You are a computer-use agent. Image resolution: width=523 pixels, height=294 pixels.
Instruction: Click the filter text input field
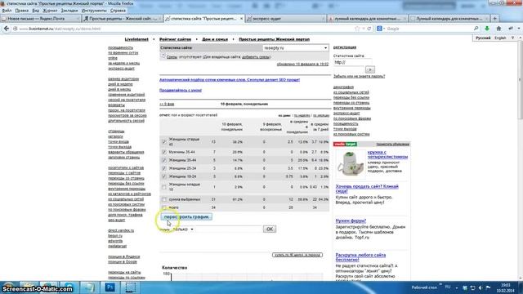229,229
